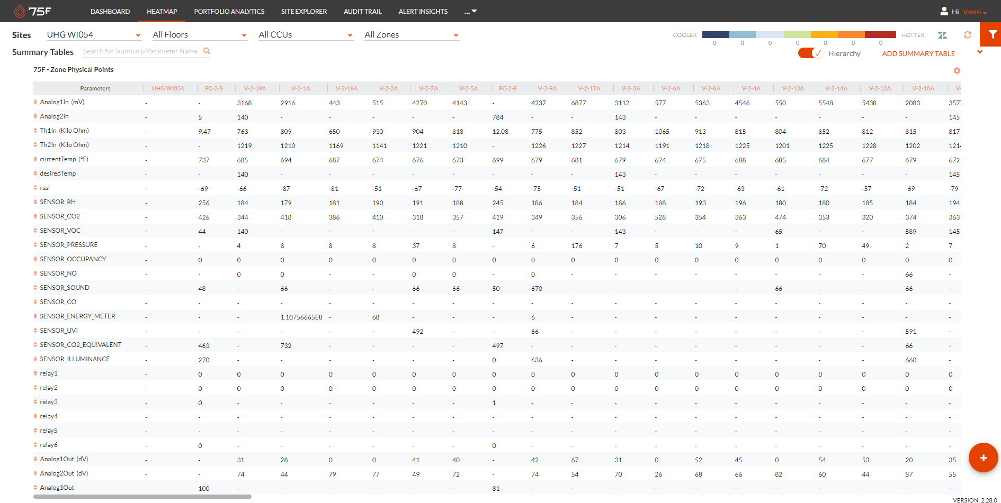Click sort handle icon for Th1In row

[35, 131]
